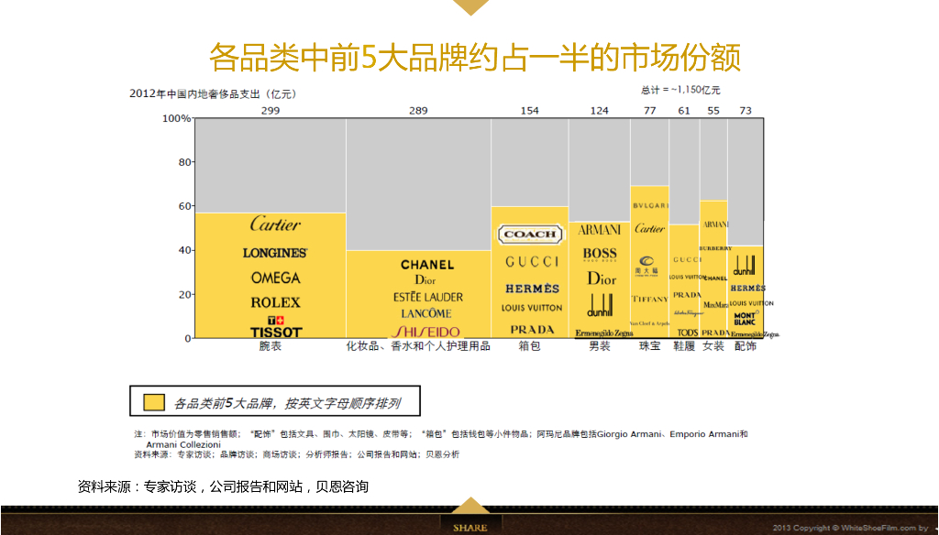This screenshot has height=535, width=939.
Task: Click the Coach logo in the bags column
Action: [x=530, y=234]
